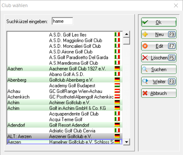Click the orange ring icon on Edit
183x155 pixels.
click(145, 46)
